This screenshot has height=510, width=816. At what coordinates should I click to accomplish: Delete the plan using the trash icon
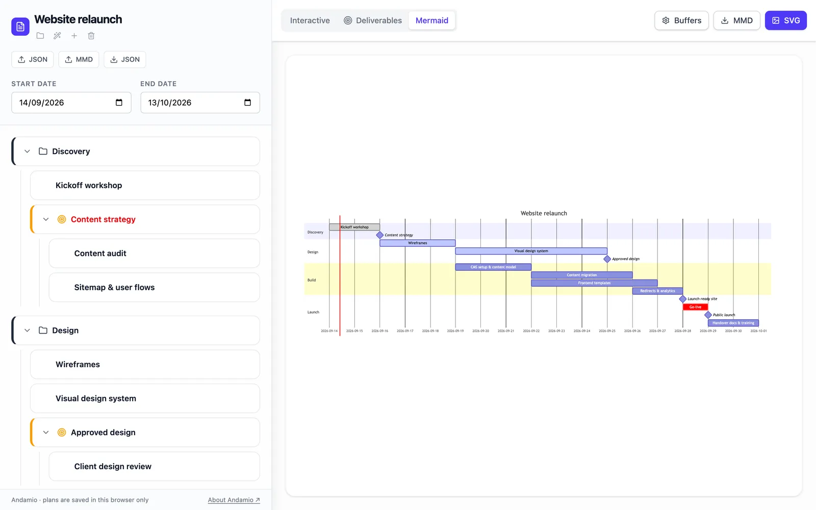(91, 36)
